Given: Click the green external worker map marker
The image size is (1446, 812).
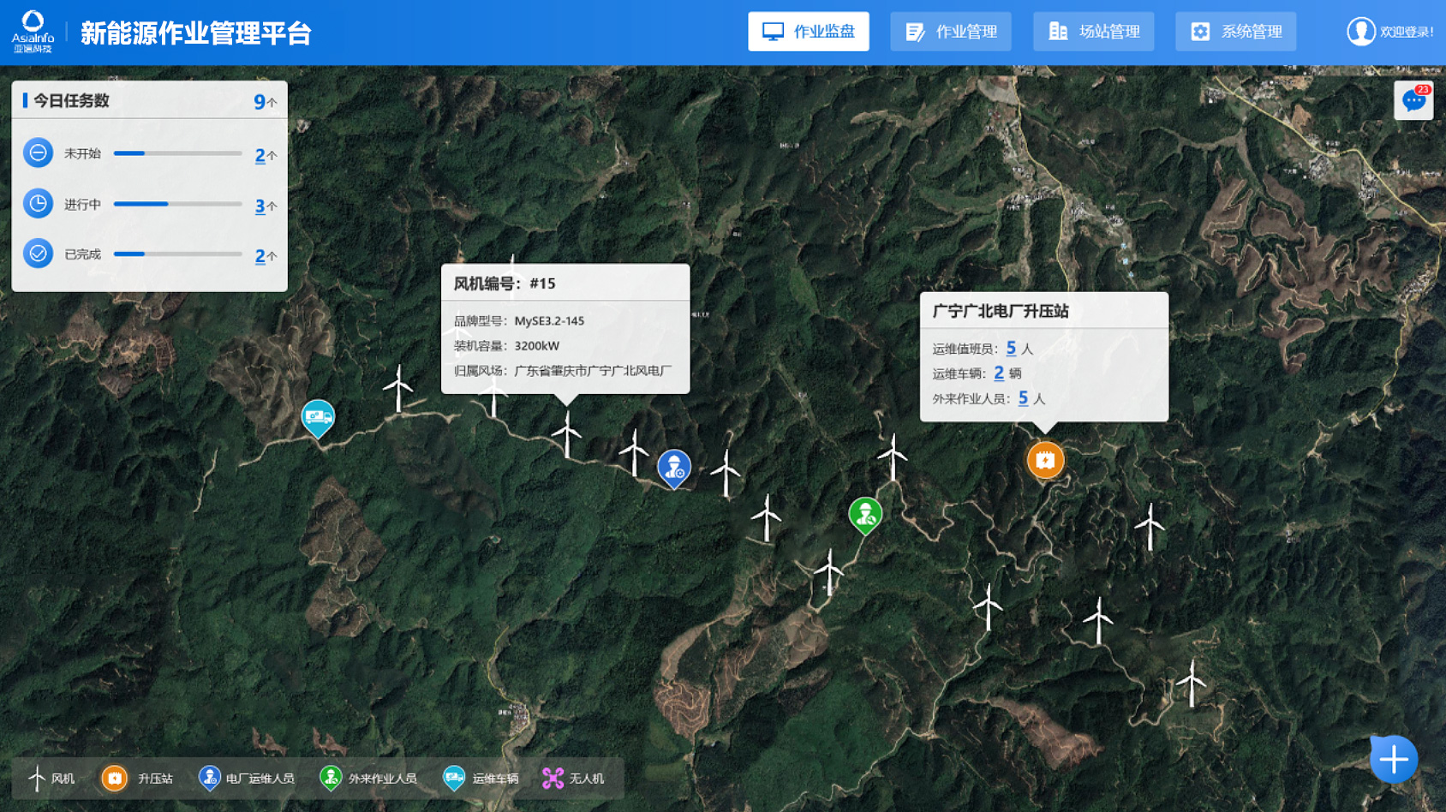Looking at the screenshot, I should 865,514.
